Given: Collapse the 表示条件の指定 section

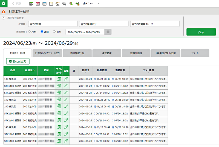Looking at the screenshot, I should (4, 18).
